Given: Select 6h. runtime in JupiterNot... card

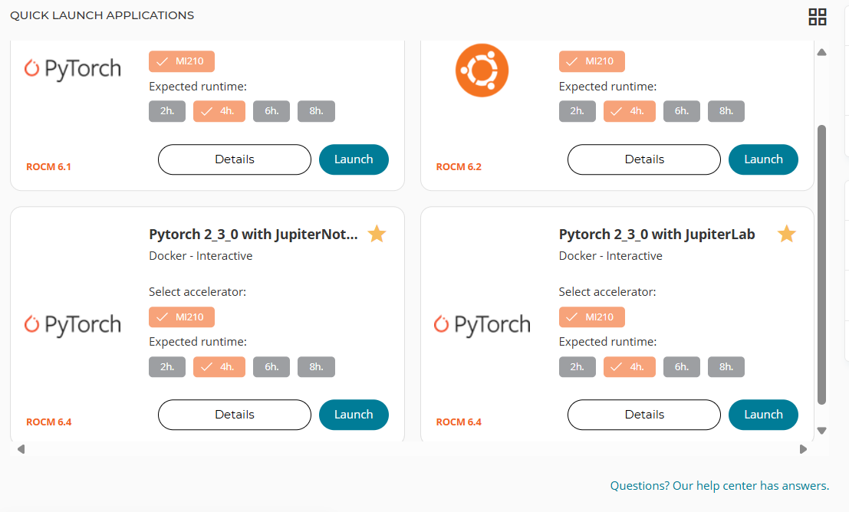Looking at the screenshot, I should click(x=271, y=367).
